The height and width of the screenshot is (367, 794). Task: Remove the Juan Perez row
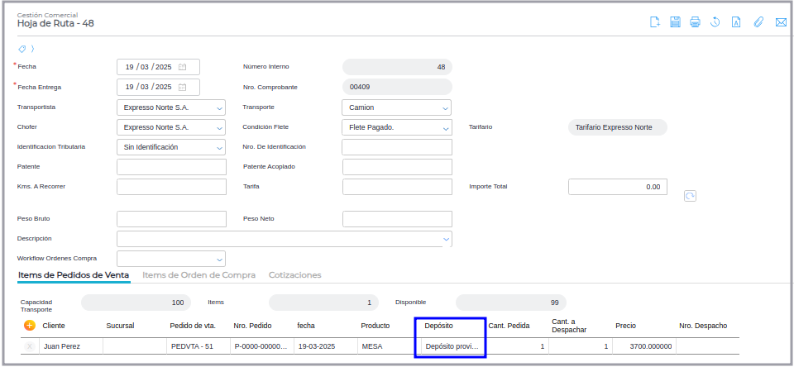[30, 346]
